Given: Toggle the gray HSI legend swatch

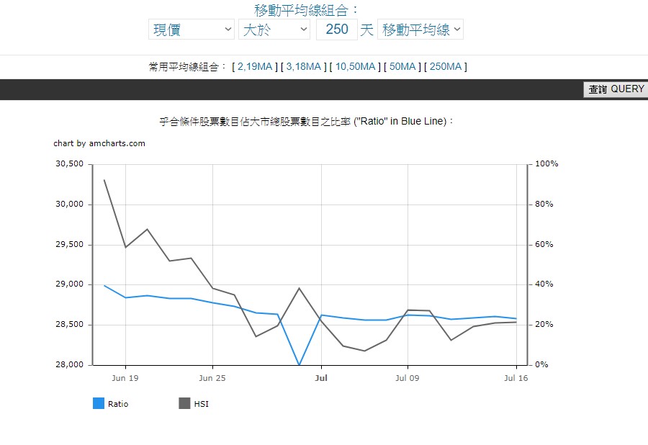Looking at the screenshot, I should 184,404.
